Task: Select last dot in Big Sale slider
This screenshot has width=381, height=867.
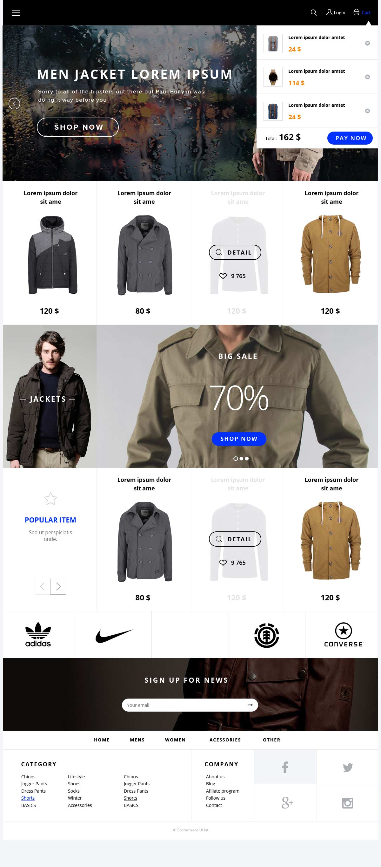Action: pyautogui.click(x=247, y=458)
